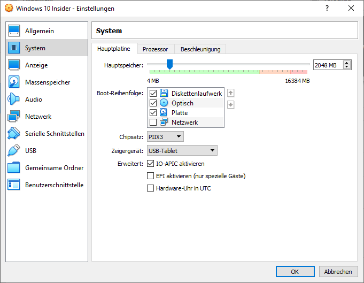The image size is (364, 283).
Task: Click the Hauptspeicher slider handle
Action: click(169, 64)
